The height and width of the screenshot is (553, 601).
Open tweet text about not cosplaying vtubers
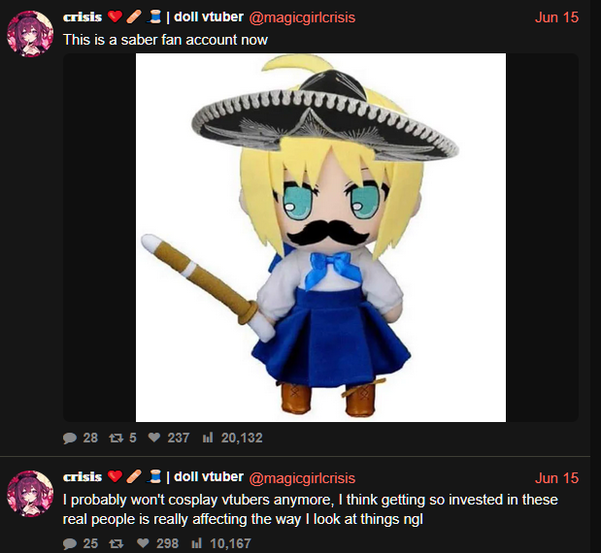pos(310,509)
